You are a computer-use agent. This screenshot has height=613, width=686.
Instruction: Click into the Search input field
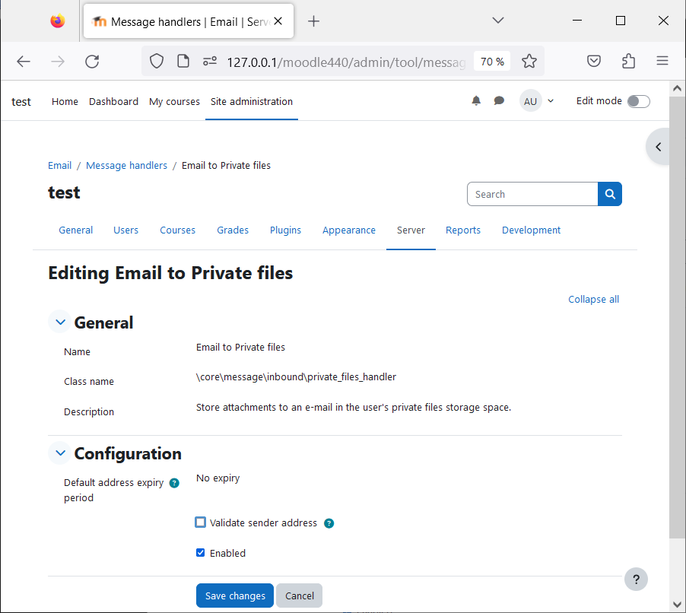(532, 194)
